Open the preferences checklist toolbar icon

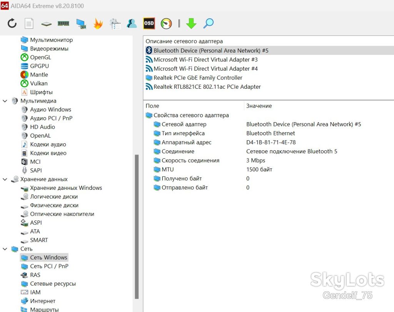pyautogui.click(x=115, y=24)
